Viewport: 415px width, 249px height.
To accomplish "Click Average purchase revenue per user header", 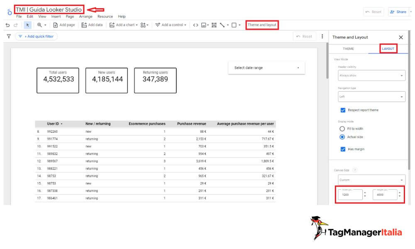I will coord(245,124).
